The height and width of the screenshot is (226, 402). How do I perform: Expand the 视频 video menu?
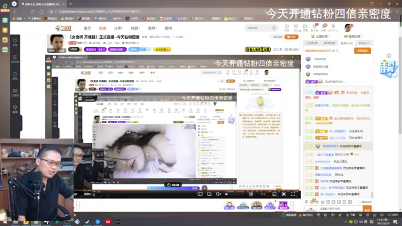pyautogui.click(x=135, y=28)
